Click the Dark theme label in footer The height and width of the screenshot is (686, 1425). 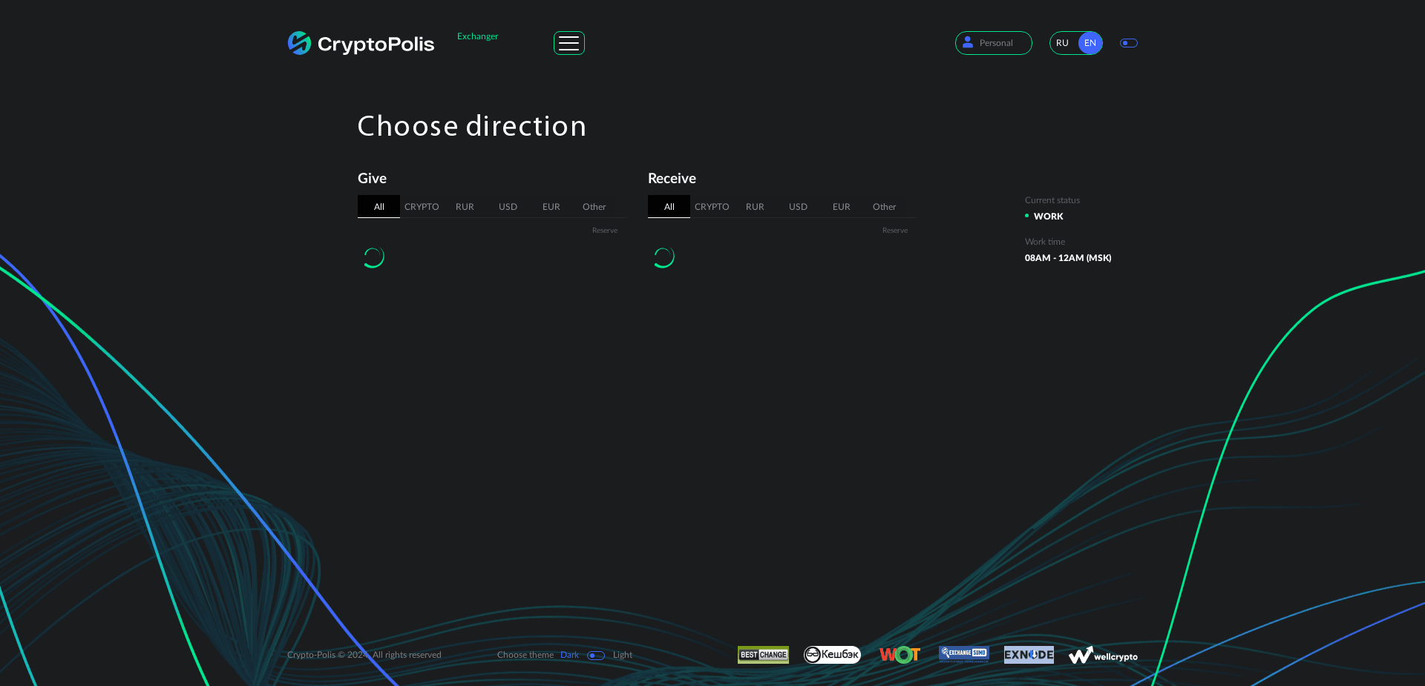pos(569,655)
